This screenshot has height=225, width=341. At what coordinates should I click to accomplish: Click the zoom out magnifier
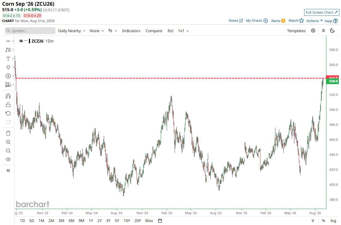coord(8,151)
